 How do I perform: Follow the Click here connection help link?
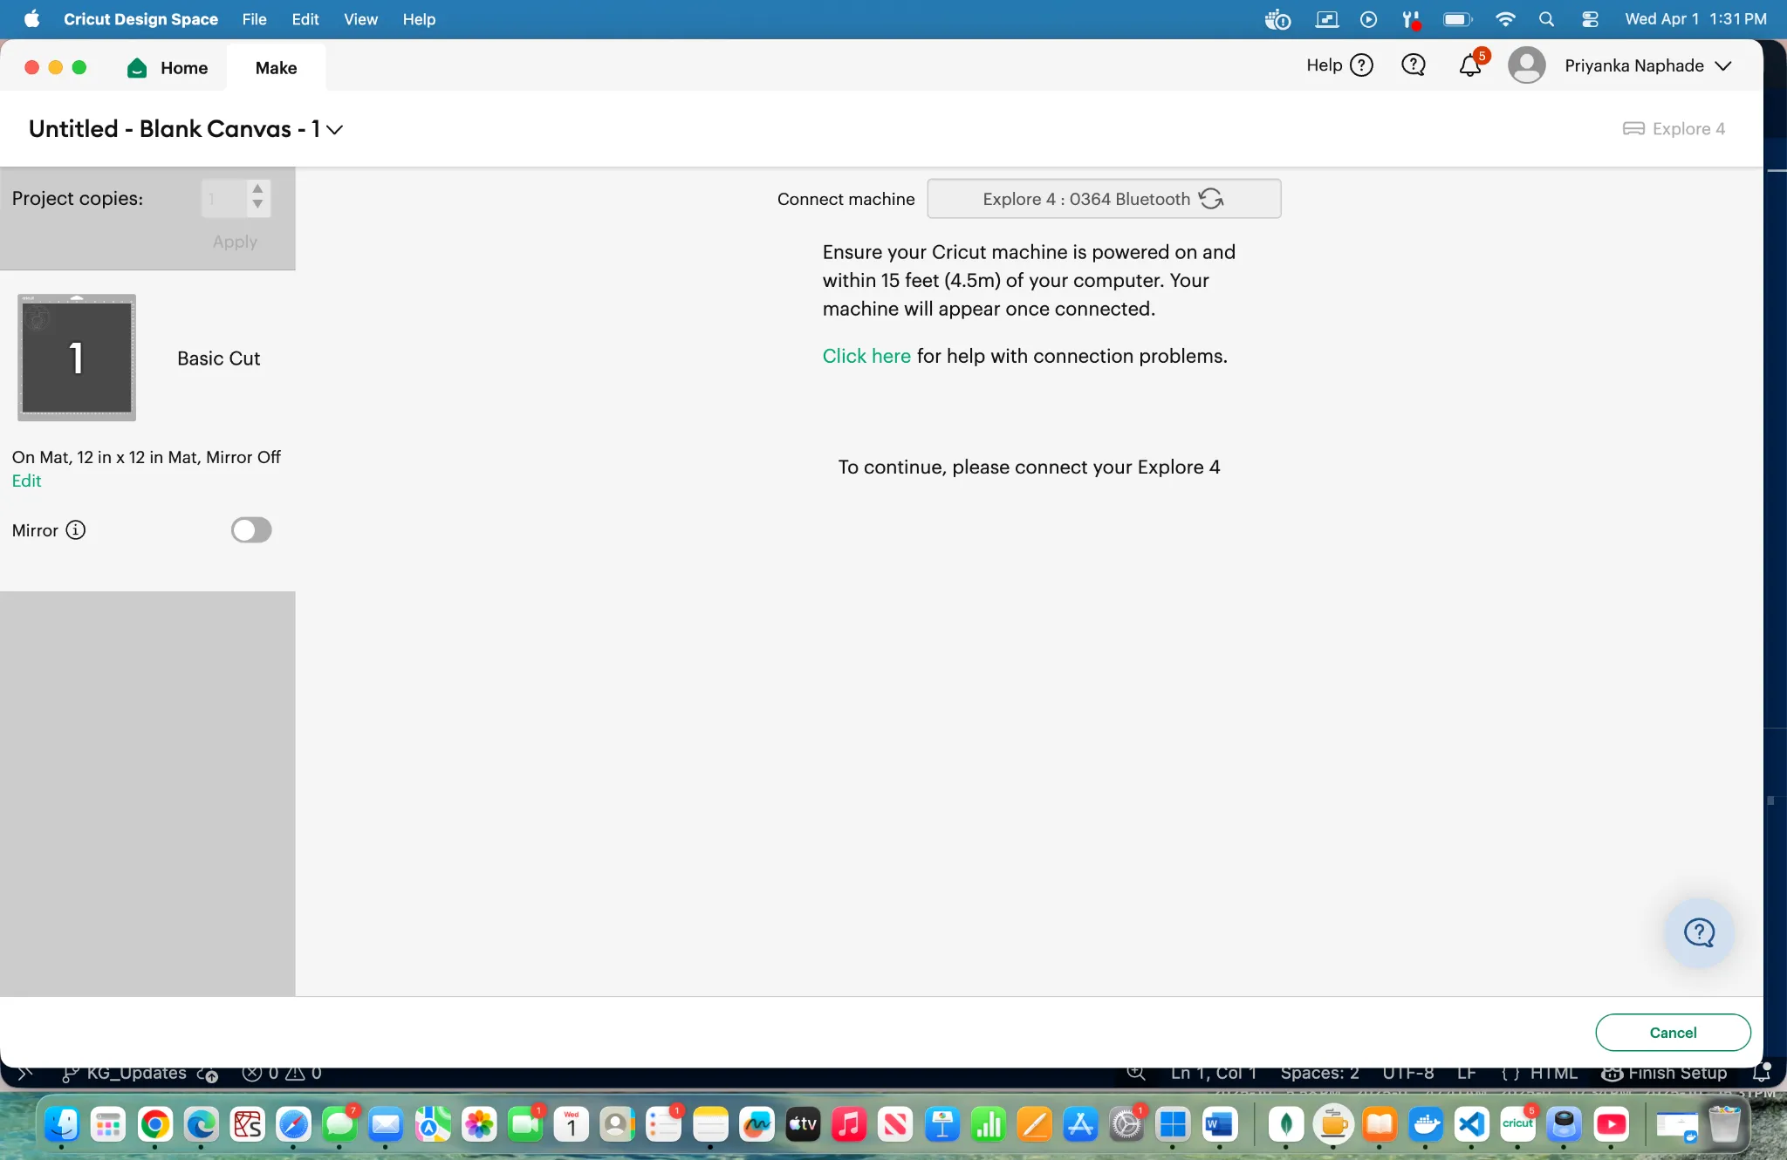866,356
